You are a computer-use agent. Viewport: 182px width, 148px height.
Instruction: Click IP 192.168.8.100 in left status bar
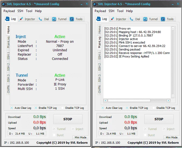(x=16, y=143)
